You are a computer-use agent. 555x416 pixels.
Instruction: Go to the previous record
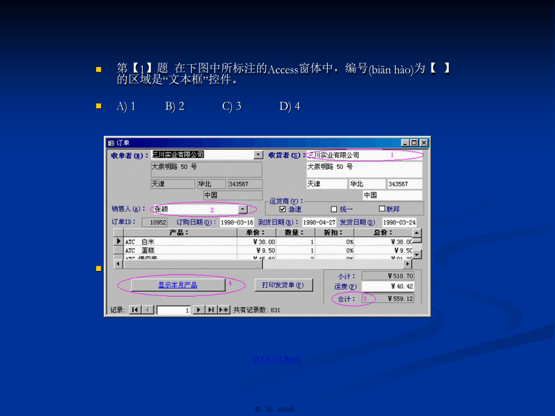point(148,310)
